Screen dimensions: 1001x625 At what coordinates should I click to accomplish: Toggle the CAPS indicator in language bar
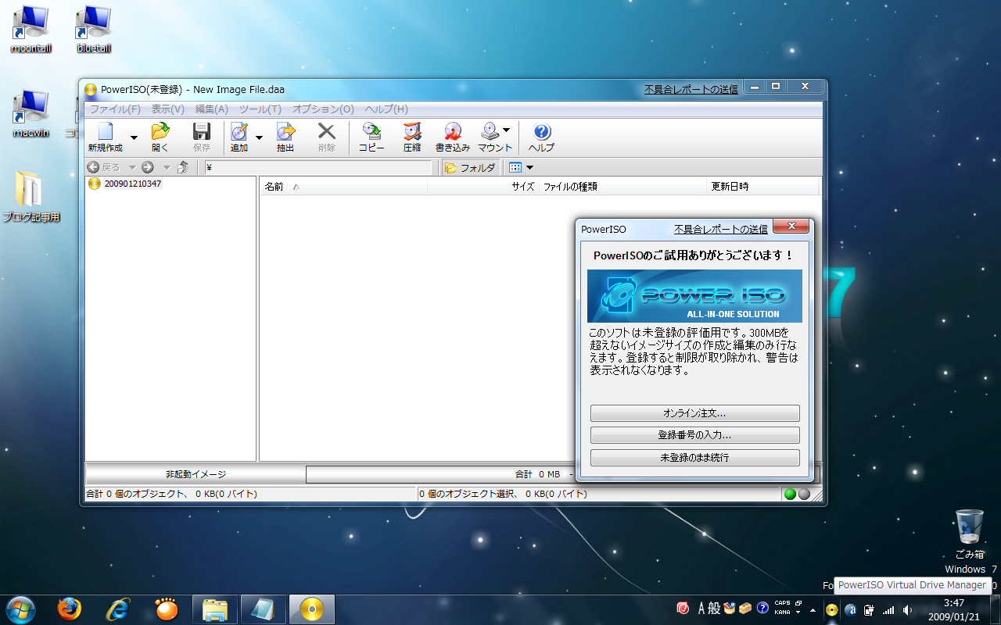(x=782, y=604)
